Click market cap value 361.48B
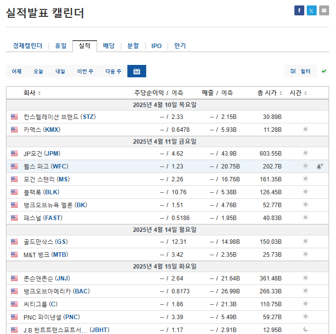 271,278
